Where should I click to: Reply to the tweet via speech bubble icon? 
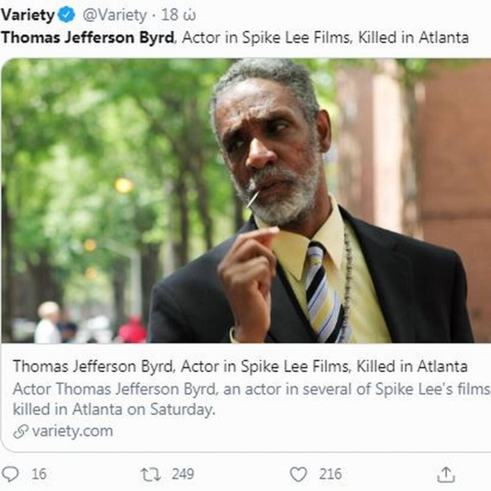(x=10, y=474)
